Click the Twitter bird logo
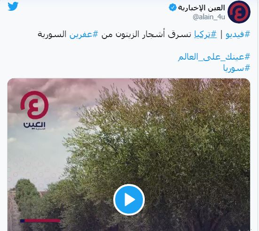The width and height of the screenshot is (259, 231). 13,6
